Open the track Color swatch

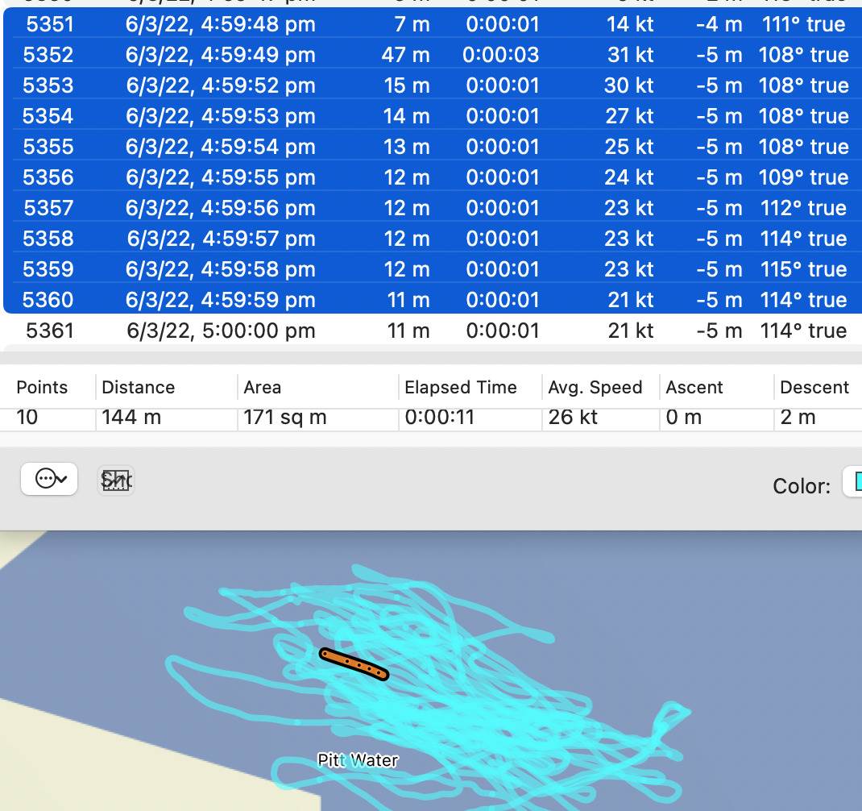[852, 481]
